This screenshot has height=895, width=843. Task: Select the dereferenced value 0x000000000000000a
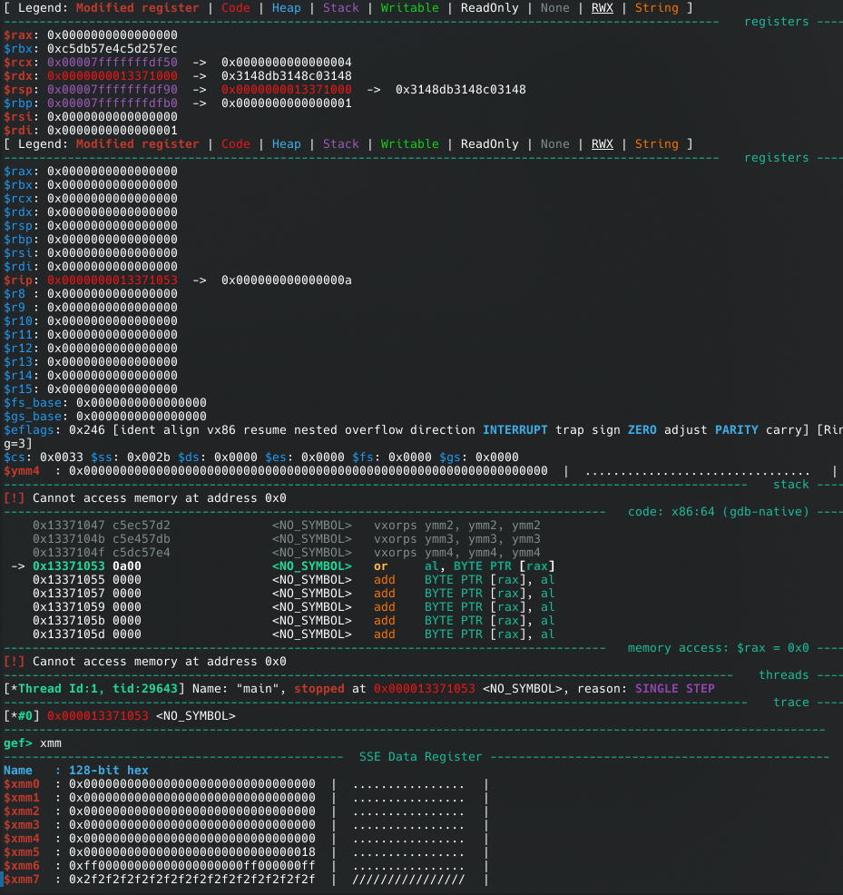(287, 280)
